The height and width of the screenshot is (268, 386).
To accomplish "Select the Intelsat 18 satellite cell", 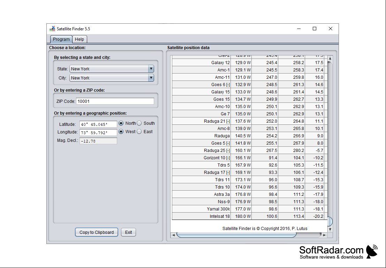I will (202, 216).
